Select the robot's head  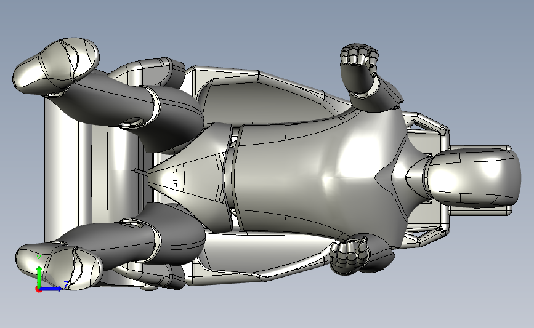474,178
